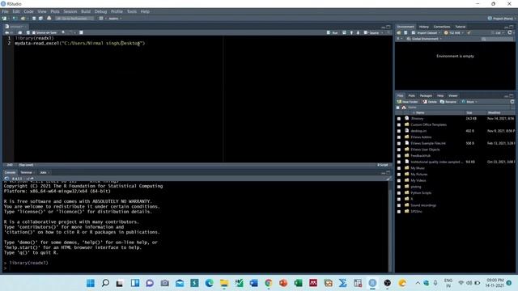
Task: Open the memory usage dropdown
Action: [454, 32]
